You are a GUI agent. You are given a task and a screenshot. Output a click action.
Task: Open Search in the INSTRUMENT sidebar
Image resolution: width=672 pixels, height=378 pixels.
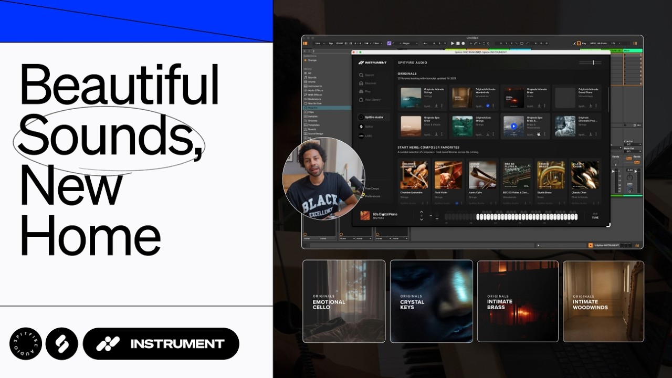tap(367, 75)
